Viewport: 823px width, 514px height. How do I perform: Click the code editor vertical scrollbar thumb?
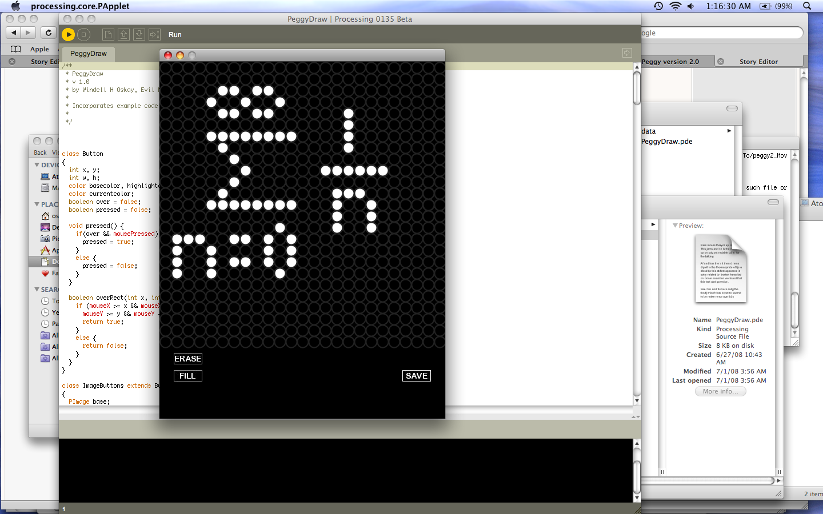point(637,89)
